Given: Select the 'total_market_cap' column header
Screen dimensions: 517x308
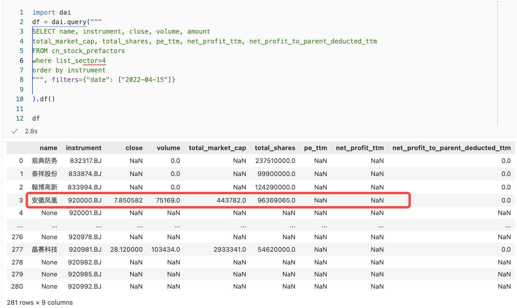Looking at the screenshot, I should pos(217,148).
